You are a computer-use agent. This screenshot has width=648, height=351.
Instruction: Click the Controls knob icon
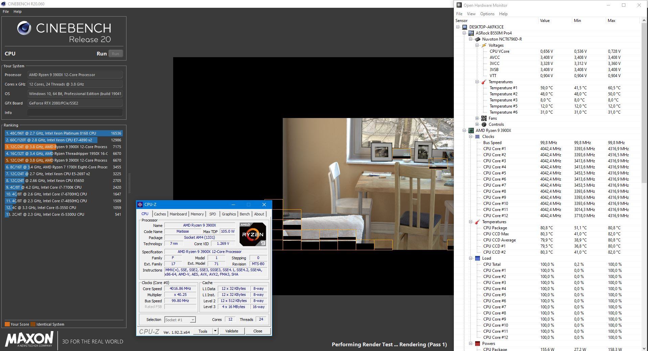pos(484,124)
